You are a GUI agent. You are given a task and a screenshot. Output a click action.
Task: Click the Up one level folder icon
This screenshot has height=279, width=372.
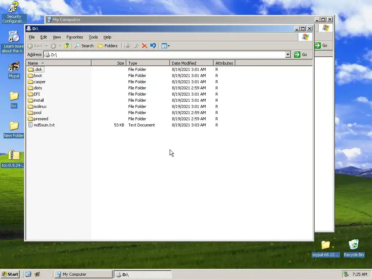[x=67, y=46]
